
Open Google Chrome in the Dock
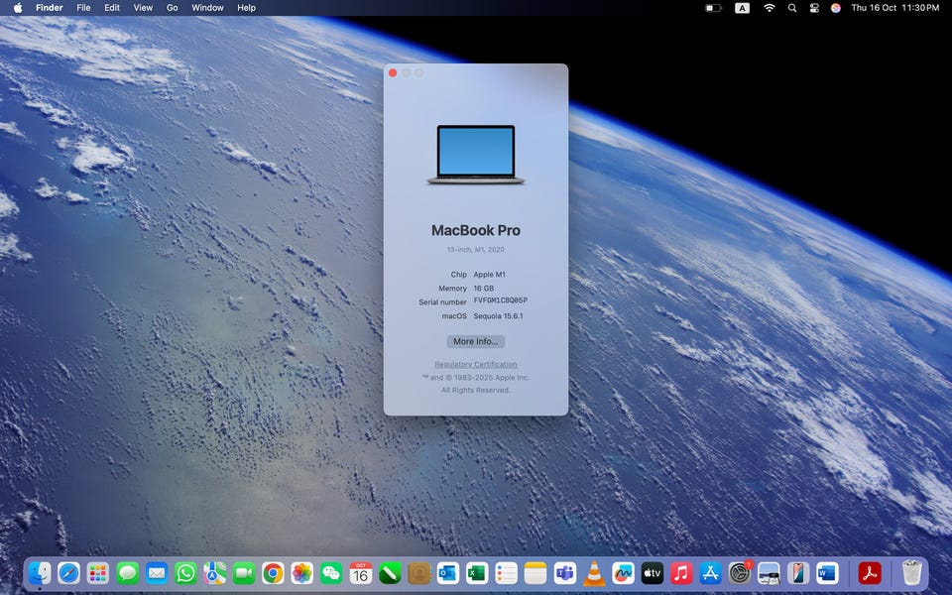273,573
